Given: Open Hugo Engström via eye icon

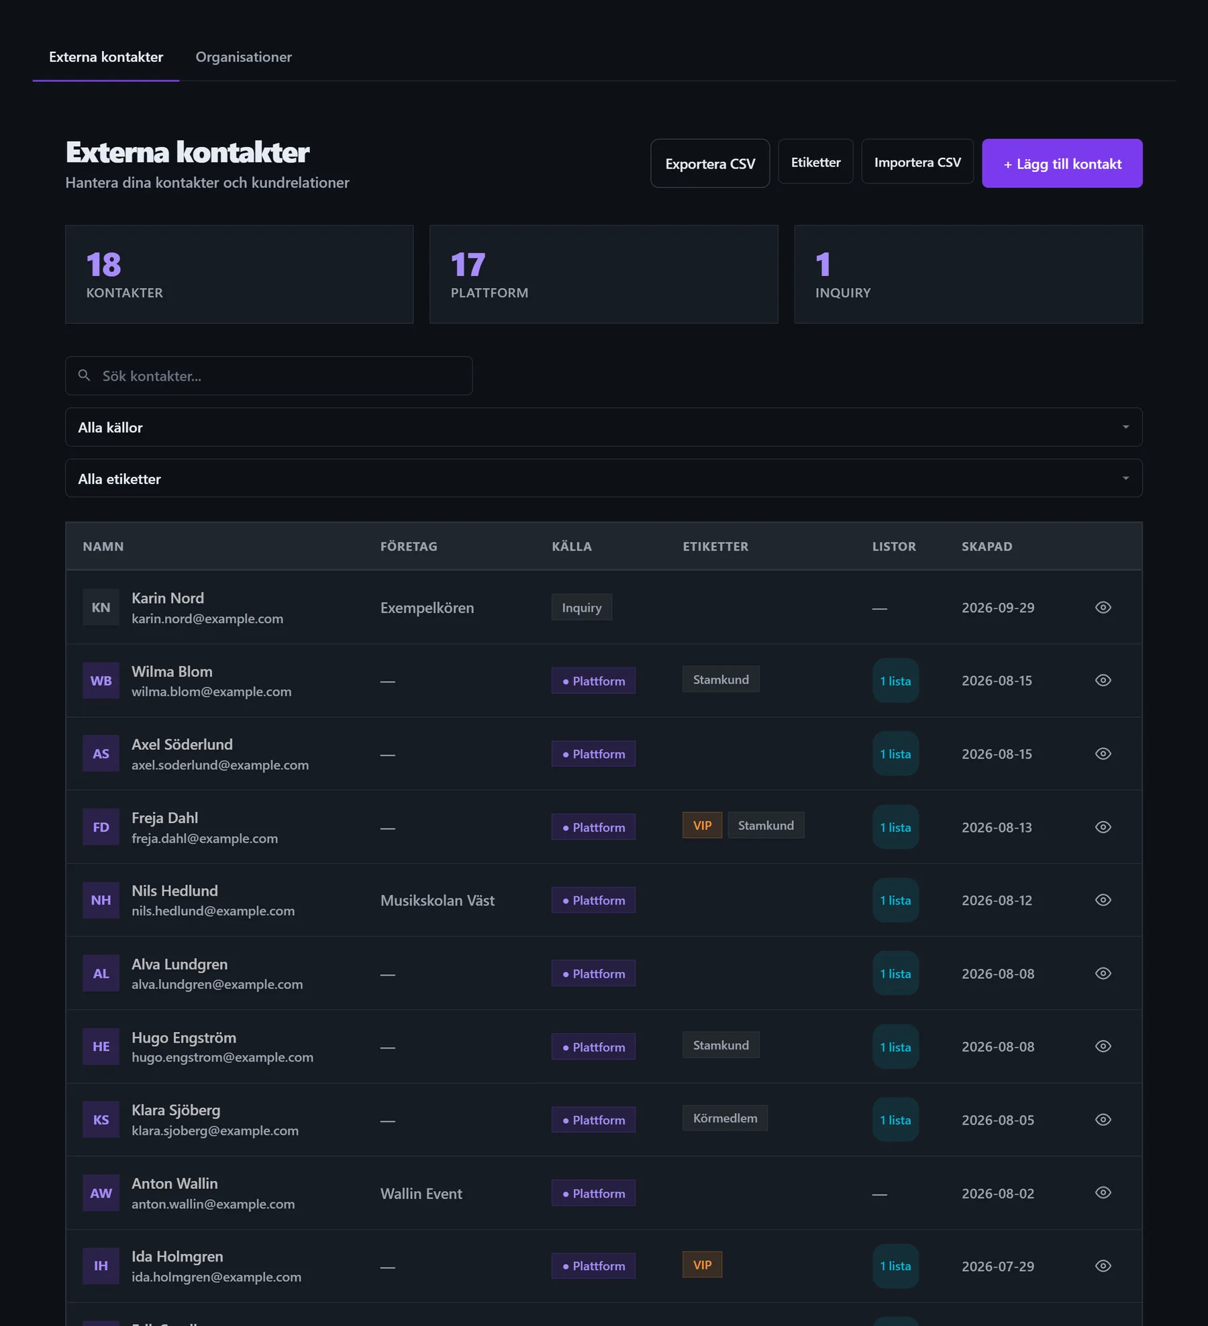Looking at the screenshot, I should (1103, 1047).
